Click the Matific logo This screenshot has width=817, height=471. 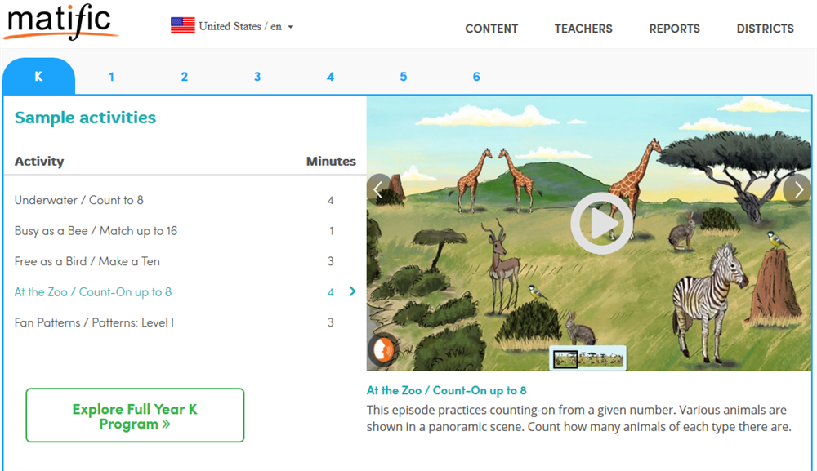60,22
